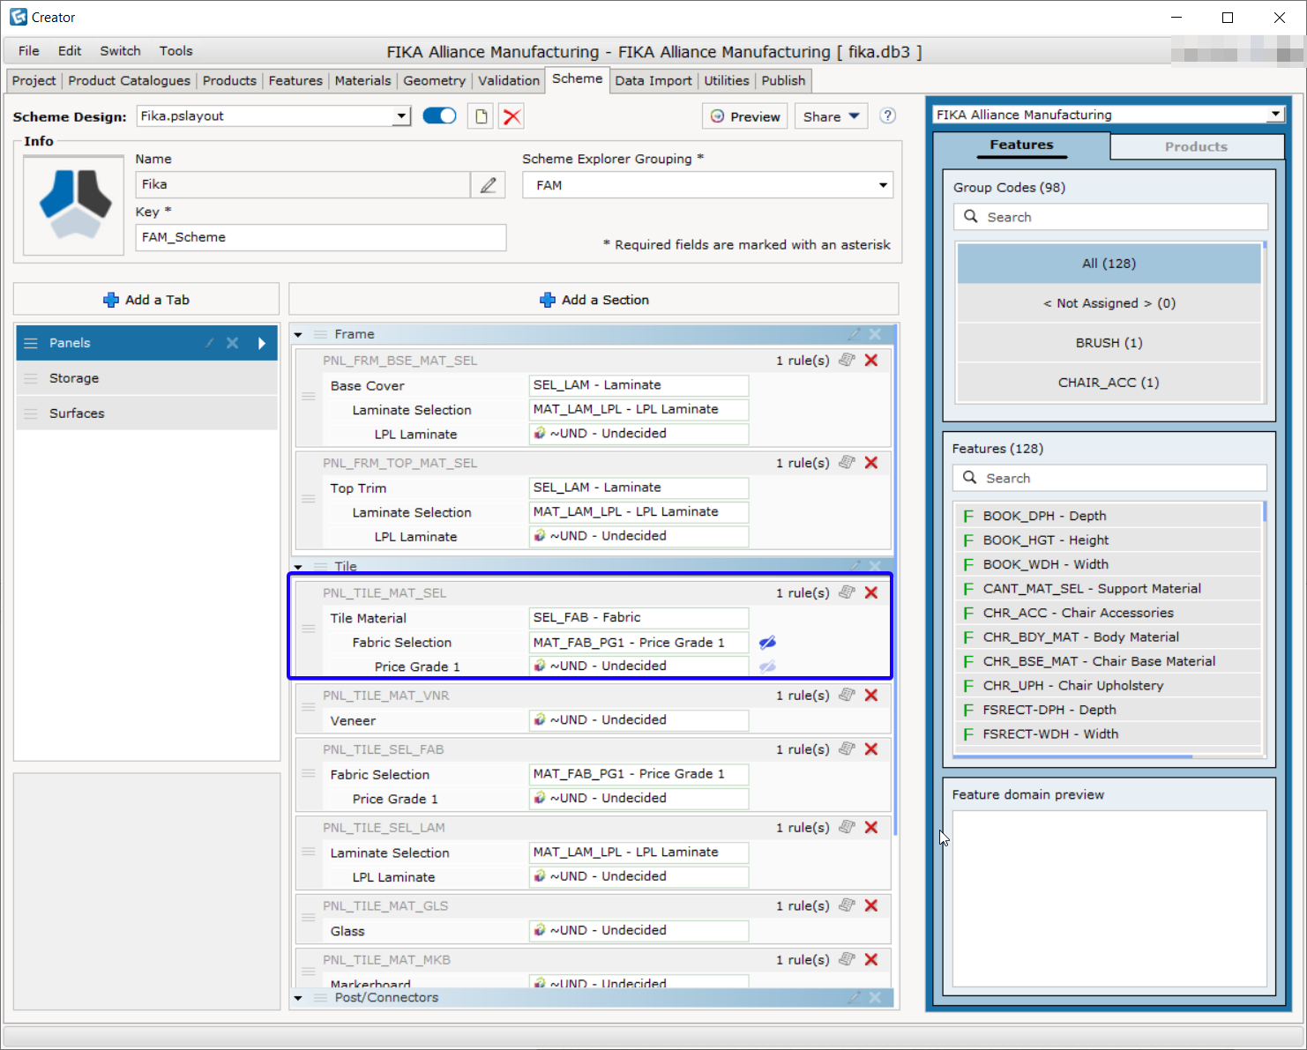This screenshot has height=1050, width=1307.
Task: Open rules icon for PNL_FRM_BSE_MAT_SEL
Action: (x=848, y=360)
